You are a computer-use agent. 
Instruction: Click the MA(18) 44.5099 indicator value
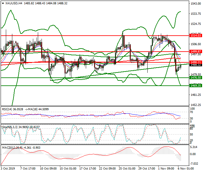point(38,109)
